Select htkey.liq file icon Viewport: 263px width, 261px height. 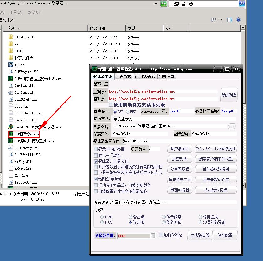(x=11, y=169)
